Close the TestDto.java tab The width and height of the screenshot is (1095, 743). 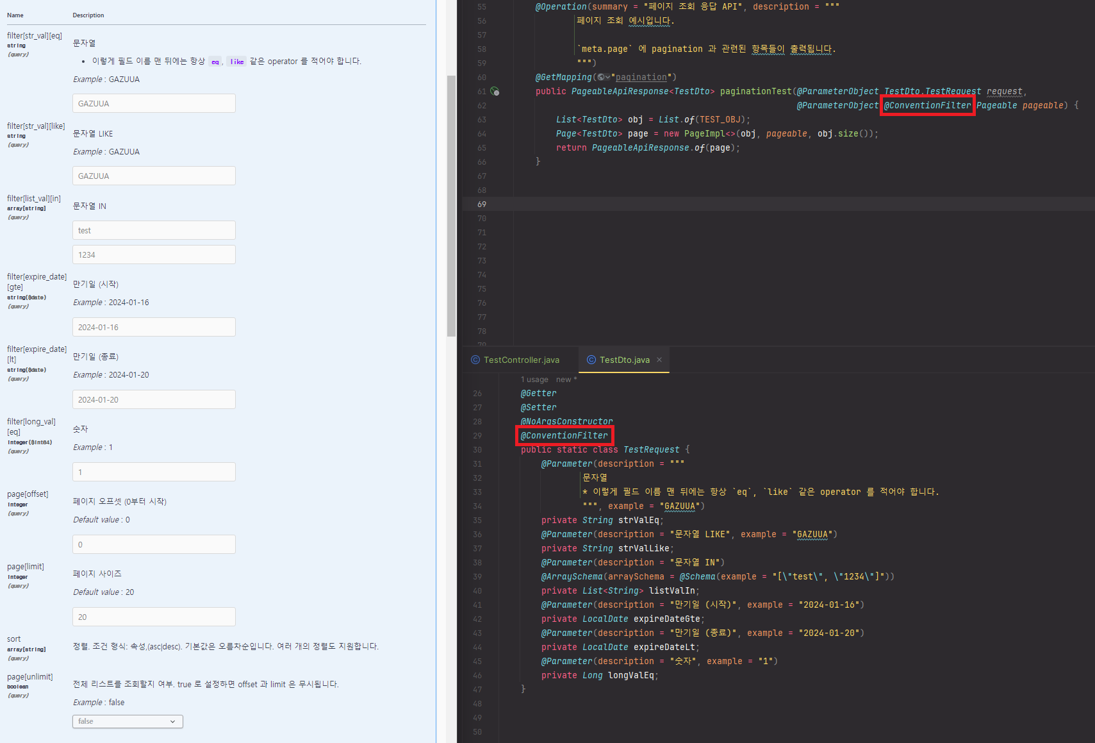tap(659, 360)
